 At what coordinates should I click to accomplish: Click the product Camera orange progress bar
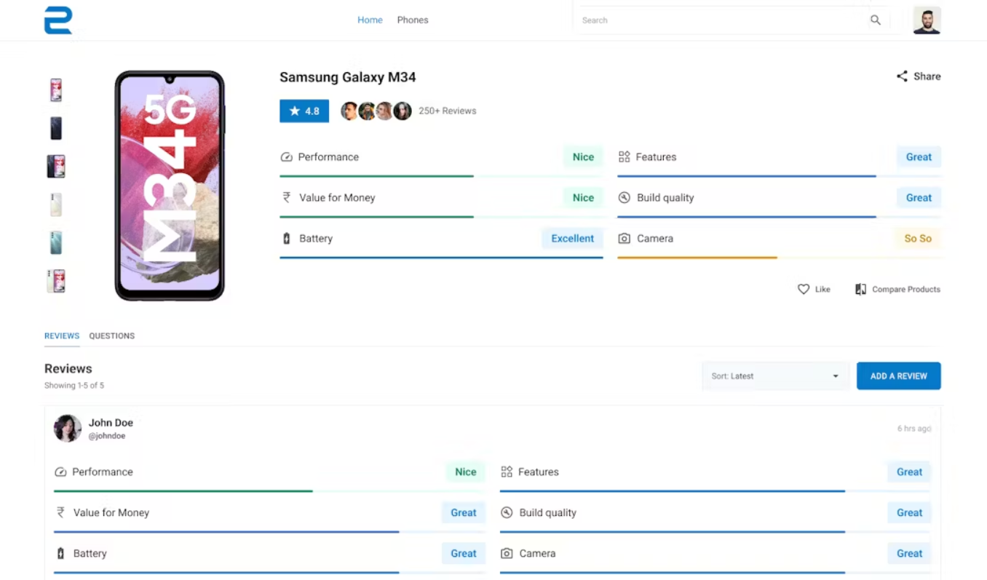coord(697,258)
